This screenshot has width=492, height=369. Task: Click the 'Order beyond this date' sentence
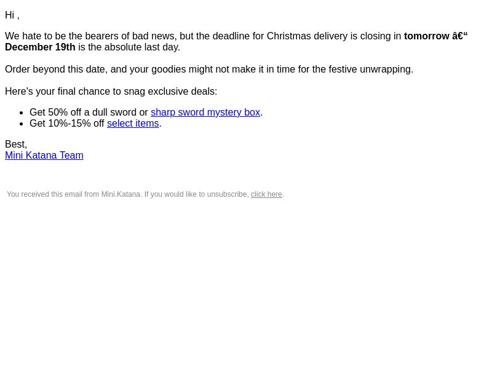point(209,69)
